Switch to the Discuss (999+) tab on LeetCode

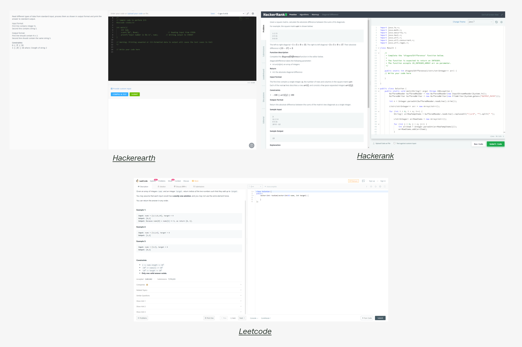point(179,187)
